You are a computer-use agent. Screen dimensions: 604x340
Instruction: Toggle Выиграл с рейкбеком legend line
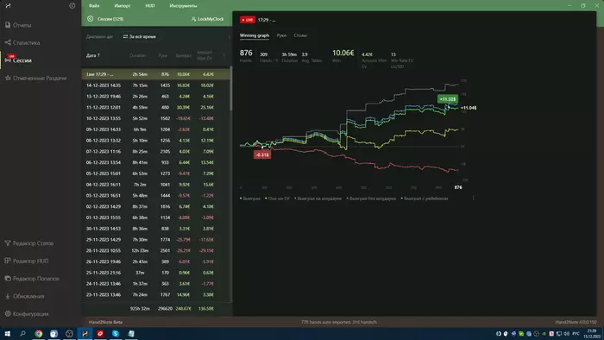tap(425, 198)
